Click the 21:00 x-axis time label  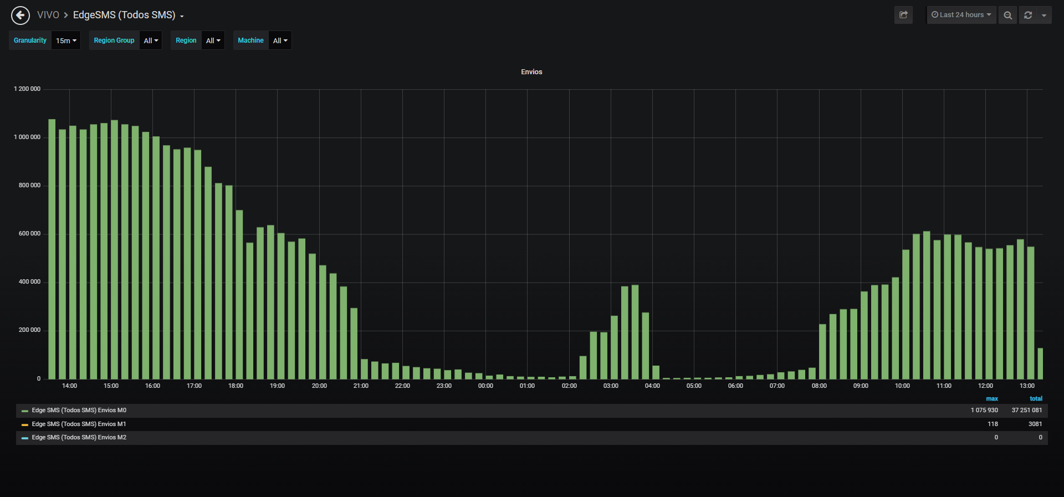[x=361, y=386]
